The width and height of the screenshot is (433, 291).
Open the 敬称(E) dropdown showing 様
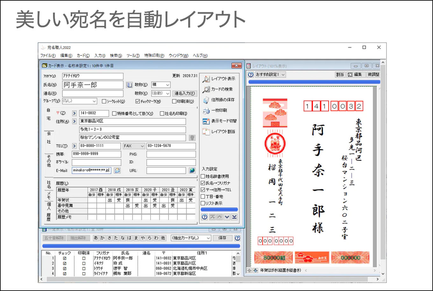pyautogui.click(x=161, y=85)
